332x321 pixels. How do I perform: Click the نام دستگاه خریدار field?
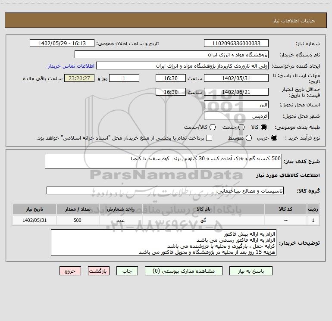point(172,54)
